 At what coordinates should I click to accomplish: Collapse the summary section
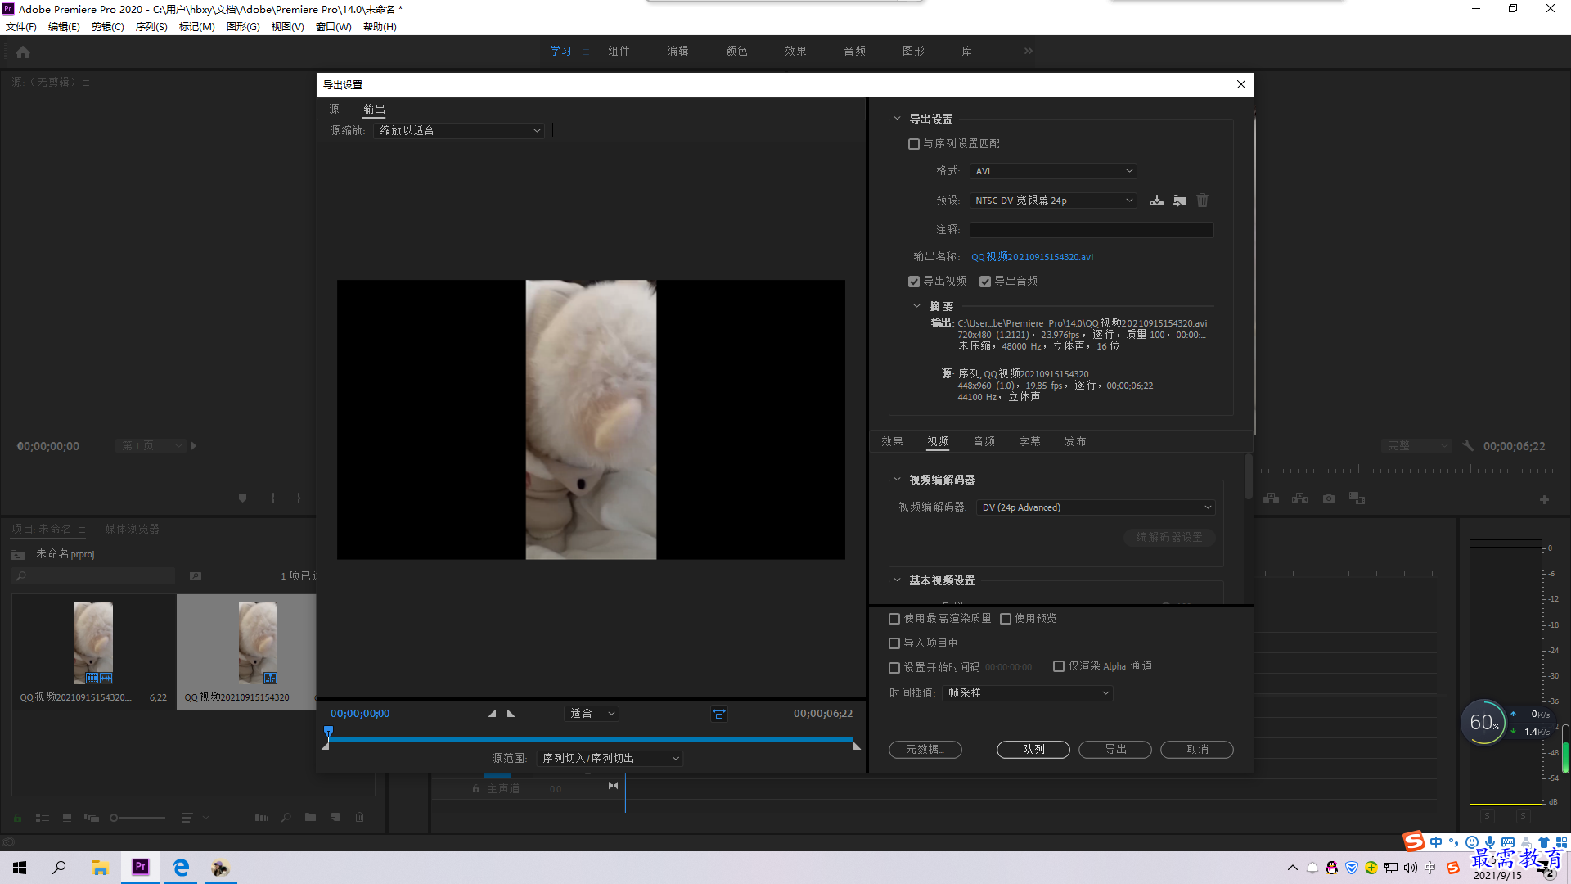click(916, 306)
